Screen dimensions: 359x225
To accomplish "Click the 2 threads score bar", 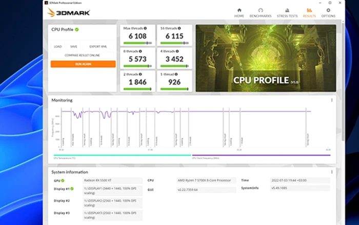I will [137, 89].
